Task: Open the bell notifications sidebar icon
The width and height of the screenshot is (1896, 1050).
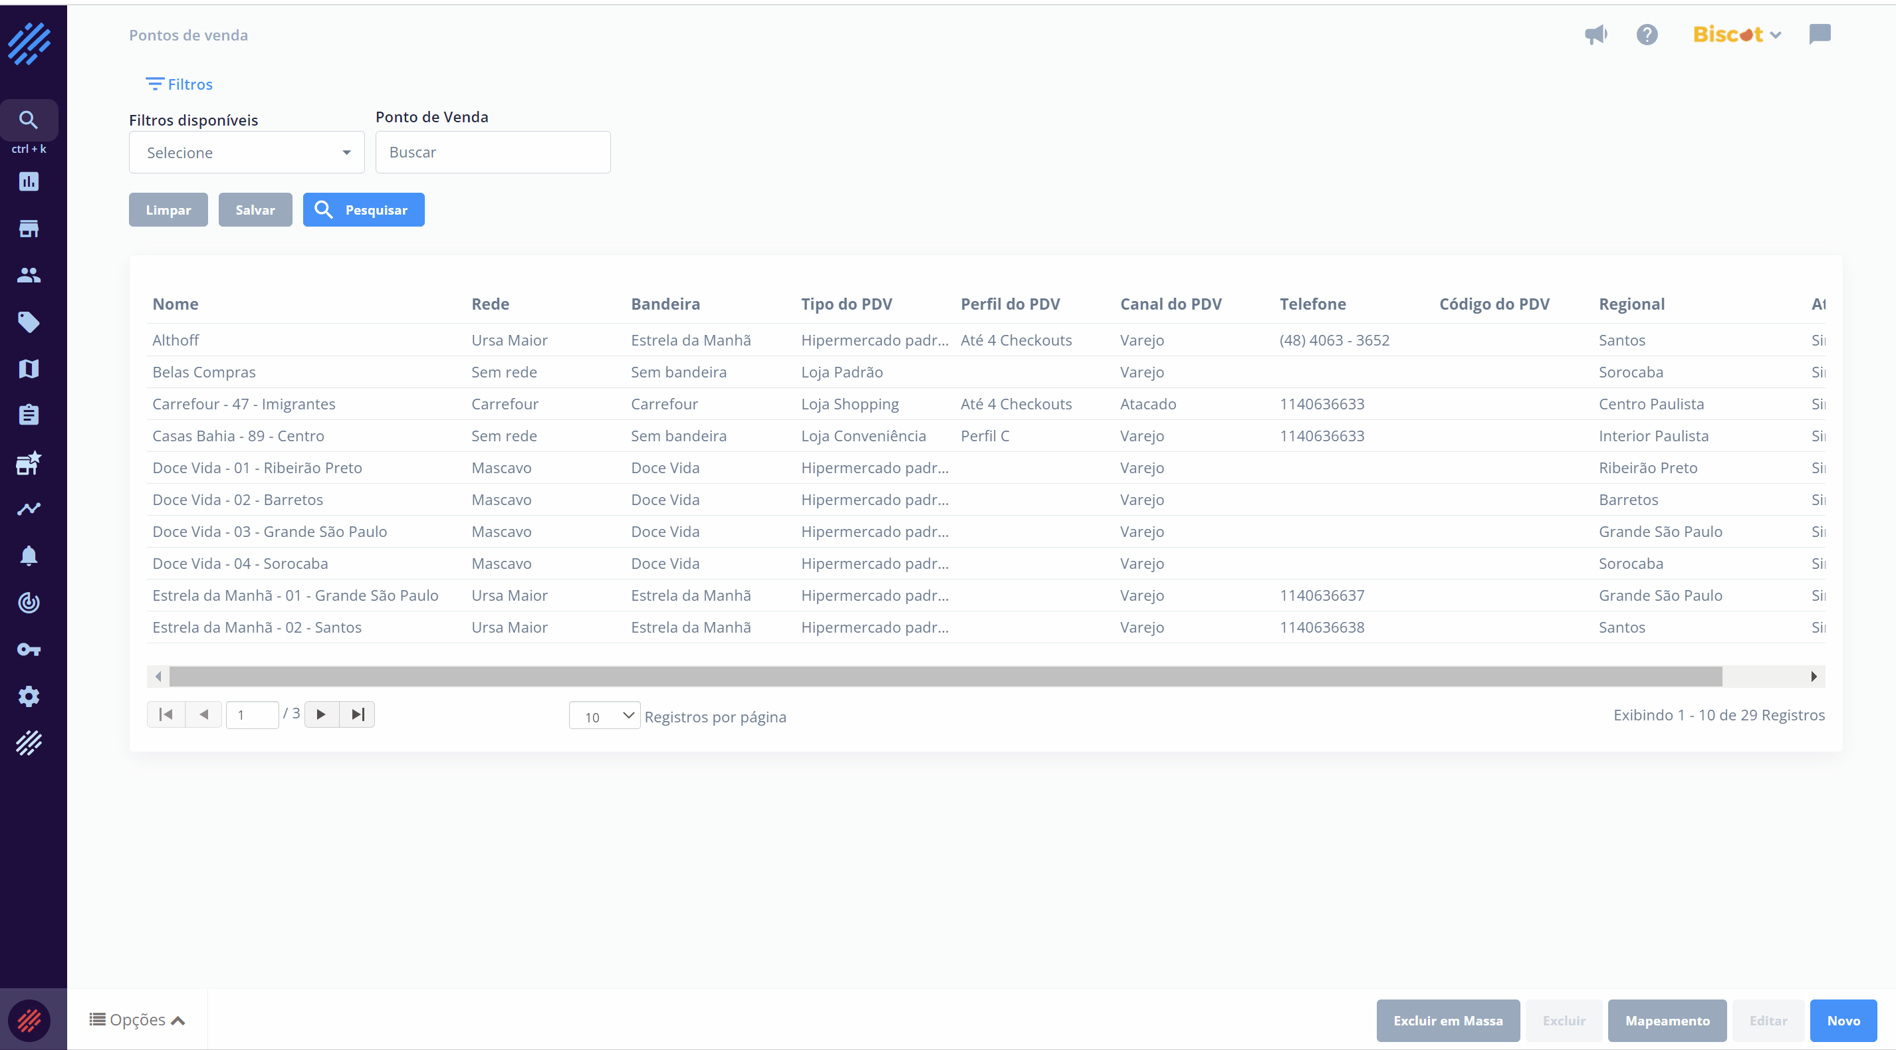Action: [x=29, y=556]
